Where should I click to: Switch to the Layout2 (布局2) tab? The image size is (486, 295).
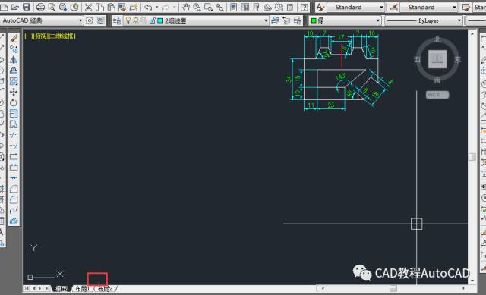pos(105,288)
